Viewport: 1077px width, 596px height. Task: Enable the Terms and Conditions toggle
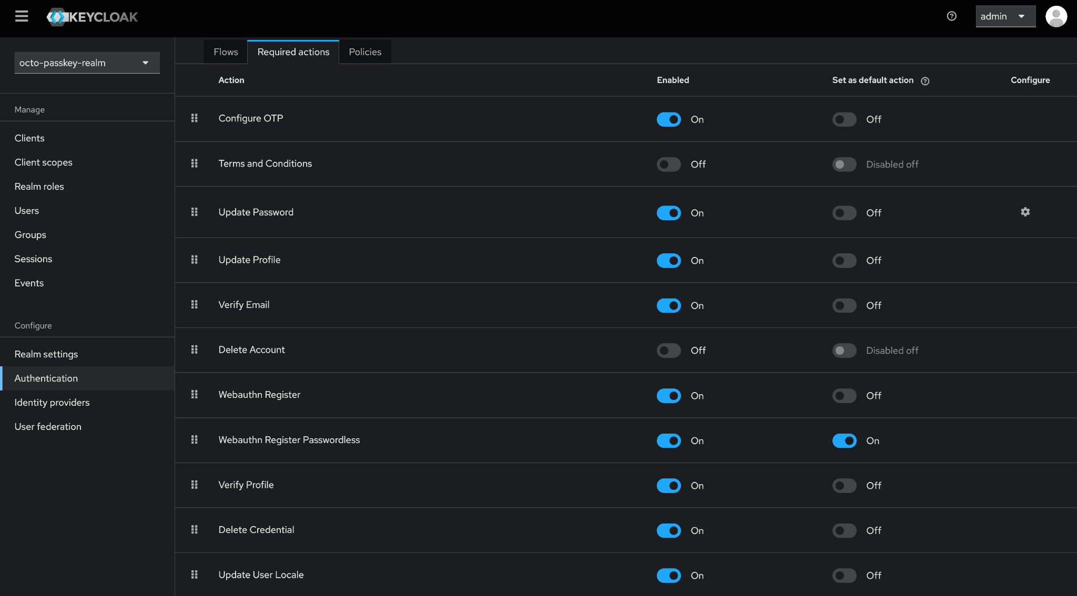(668, 165)
